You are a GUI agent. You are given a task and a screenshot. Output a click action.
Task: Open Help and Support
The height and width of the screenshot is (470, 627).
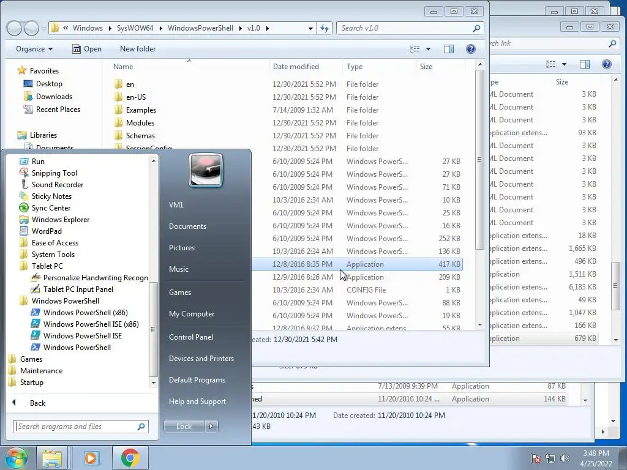[197, 401]
